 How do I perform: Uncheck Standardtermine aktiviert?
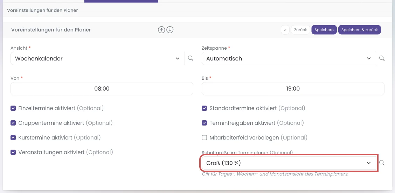[x=204, y=108]
